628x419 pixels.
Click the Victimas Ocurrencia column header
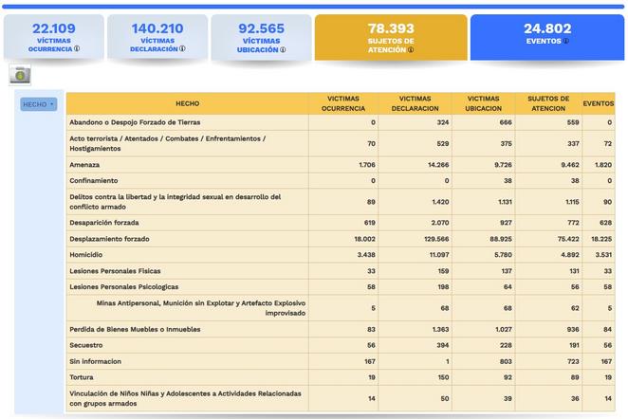(x=342, y=103)
